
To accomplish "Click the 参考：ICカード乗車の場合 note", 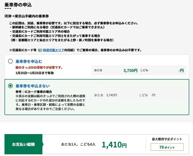I will (34, 91).
